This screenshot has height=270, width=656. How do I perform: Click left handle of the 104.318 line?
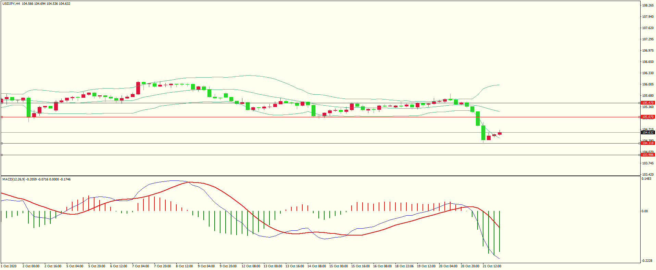pos(2,144)
